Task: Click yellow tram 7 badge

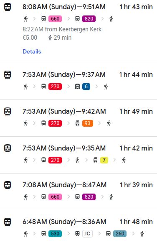Action: click(x=104, y=160)
